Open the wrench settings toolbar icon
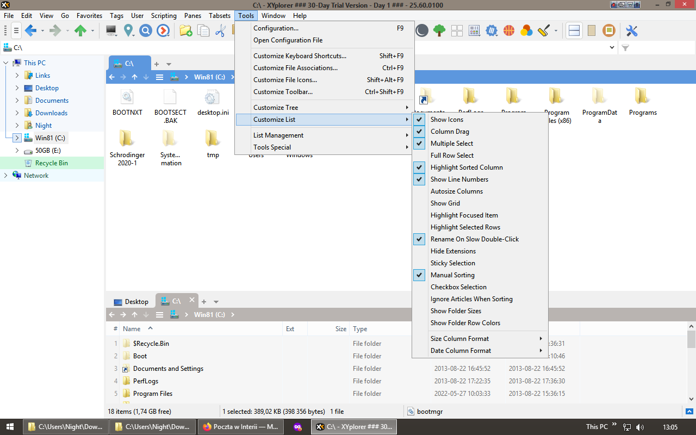This screenshot has width=696, height=435. pyautogui.click(x=631, y=30)
